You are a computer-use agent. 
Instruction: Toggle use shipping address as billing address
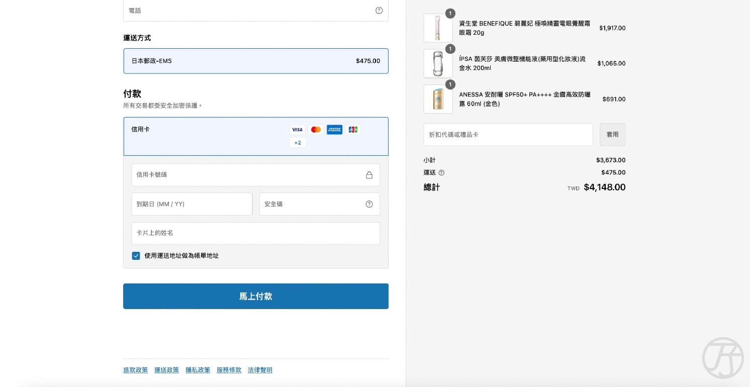pyautogui.click(x=136, y=256)
